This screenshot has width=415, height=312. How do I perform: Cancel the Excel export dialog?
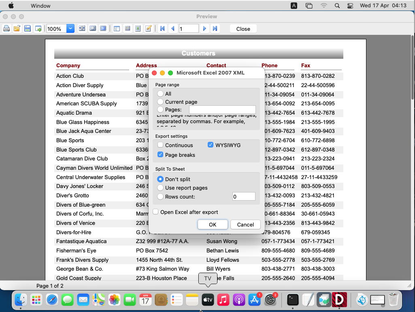coord(245,224)
